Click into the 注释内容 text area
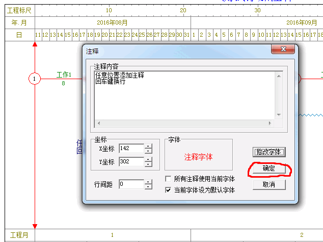This screenshot has width=323, height=242. [x=183, y=97]
